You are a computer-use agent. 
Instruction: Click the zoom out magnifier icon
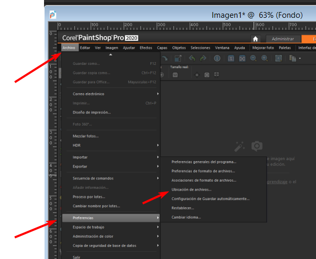click(x=253, y=59)
